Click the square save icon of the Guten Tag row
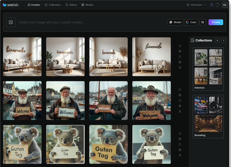 pos(180,144)
